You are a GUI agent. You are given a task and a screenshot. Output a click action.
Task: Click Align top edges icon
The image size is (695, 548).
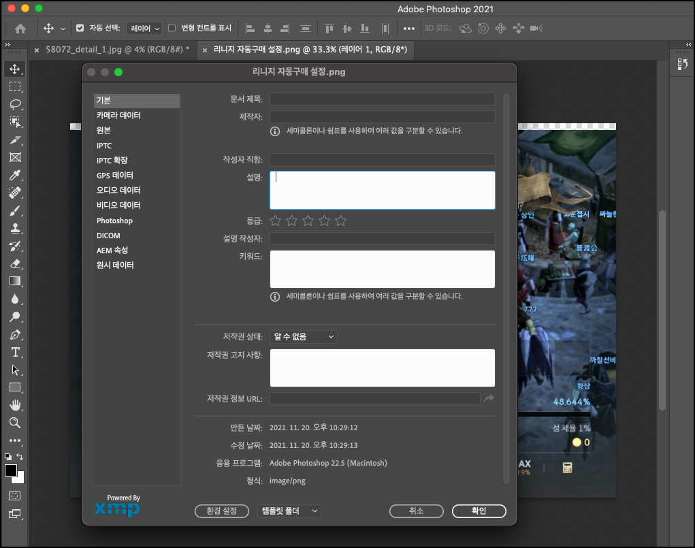point(329,29)
